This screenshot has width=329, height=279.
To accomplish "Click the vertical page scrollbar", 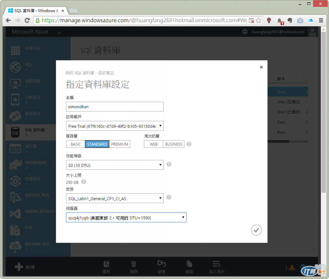I will (323, 112).
